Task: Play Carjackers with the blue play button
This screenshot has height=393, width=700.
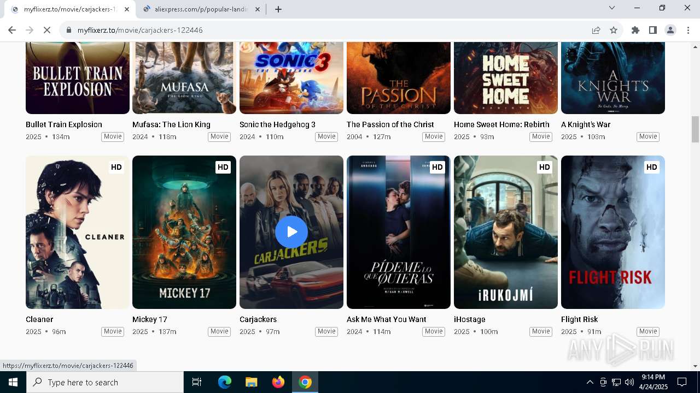Action: (291, 232)
